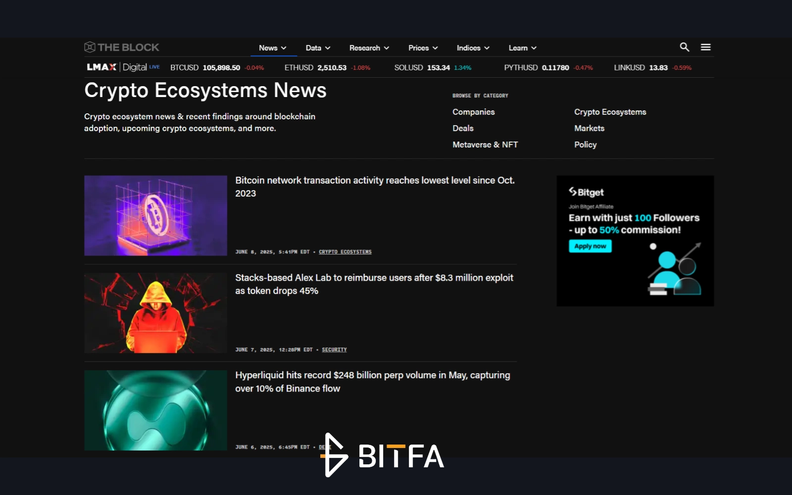Go to Crypto Ecosystems category link

[x=610, y=112]
